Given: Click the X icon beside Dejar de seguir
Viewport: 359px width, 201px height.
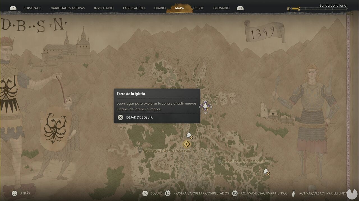Looking at the screenshot, I should click(x=120, y=118).
